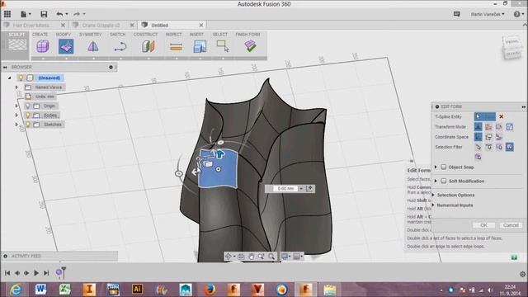Open Firefox from the taskbar
The height and width of the screenshot is (297, 528).
coord(210,290)
